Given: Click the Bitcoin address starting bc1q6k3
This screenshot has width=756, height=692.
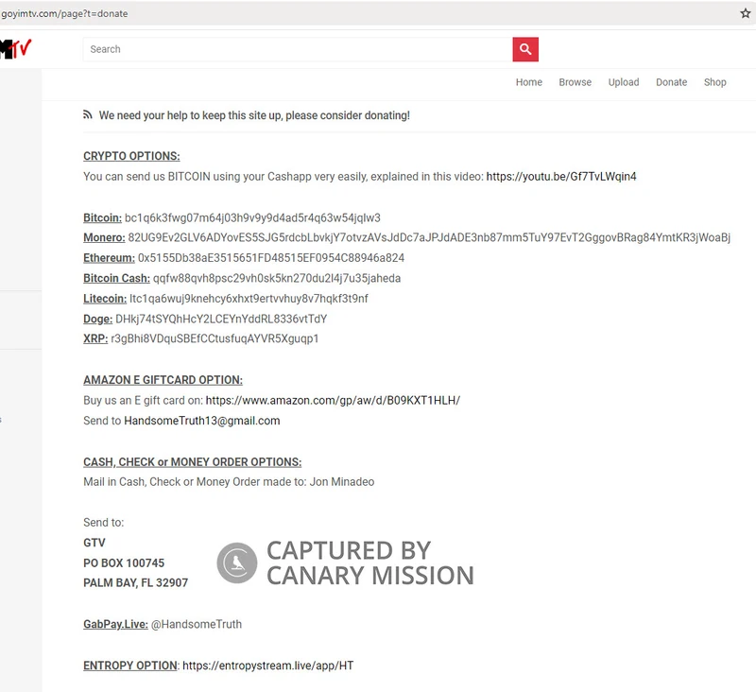Looking at the screenshot, I should tap(252, 218).
